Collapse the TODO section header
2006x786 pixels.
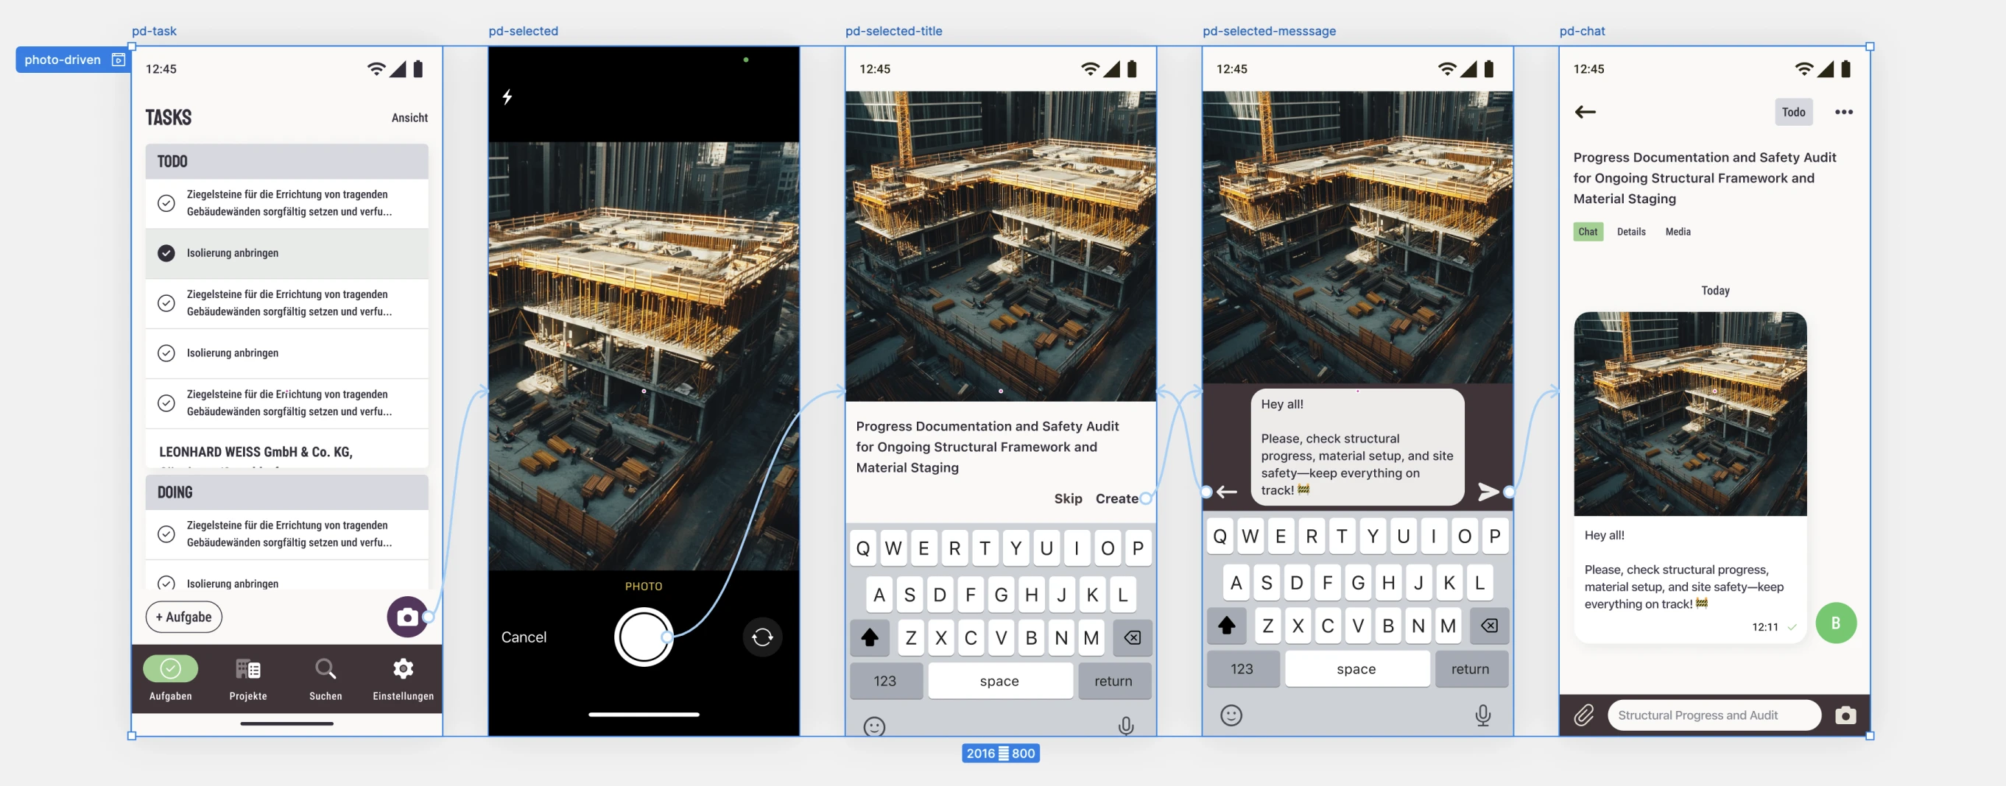tap(286, 161)
